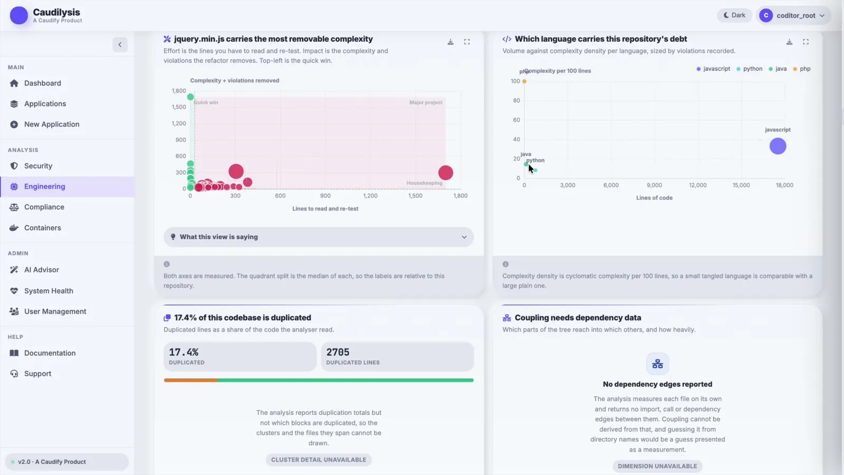Download the language debt chart
This screenshot has width=844, height=475.
coord(789,42)
